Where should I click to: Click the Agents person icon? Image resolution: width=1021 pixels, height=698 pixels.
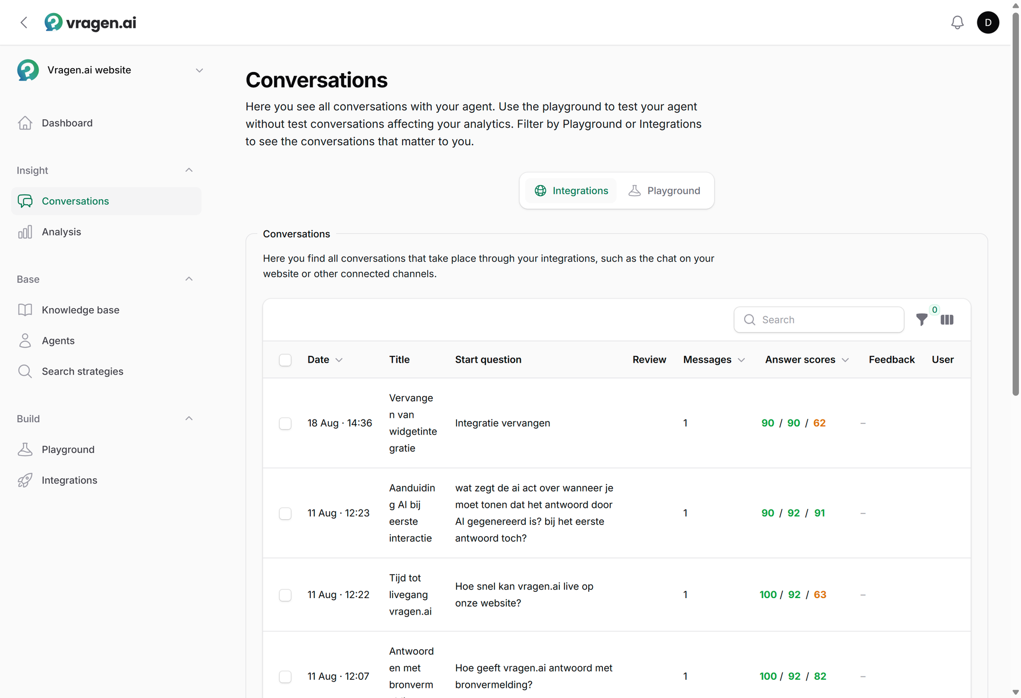[x=25, y=340]
